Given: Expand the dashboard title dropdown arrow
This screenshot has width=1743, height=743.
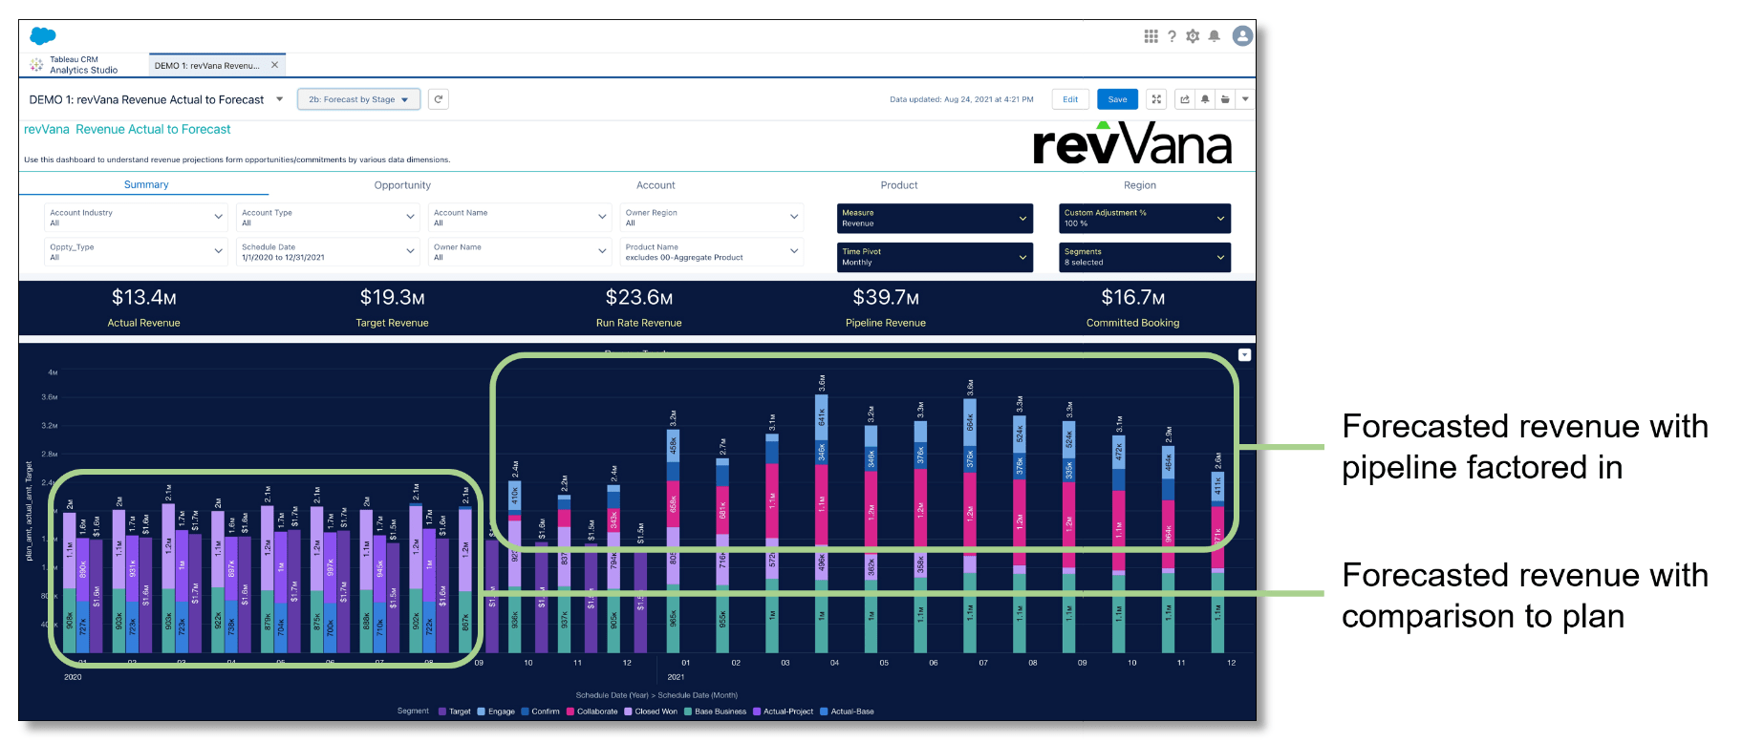Looking at the screenshot, I should click(279, 99).
